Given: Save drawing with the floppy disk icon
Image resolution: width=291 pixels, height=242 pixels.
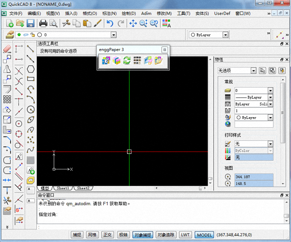Looking at the screenshot, I should (31, 23).
